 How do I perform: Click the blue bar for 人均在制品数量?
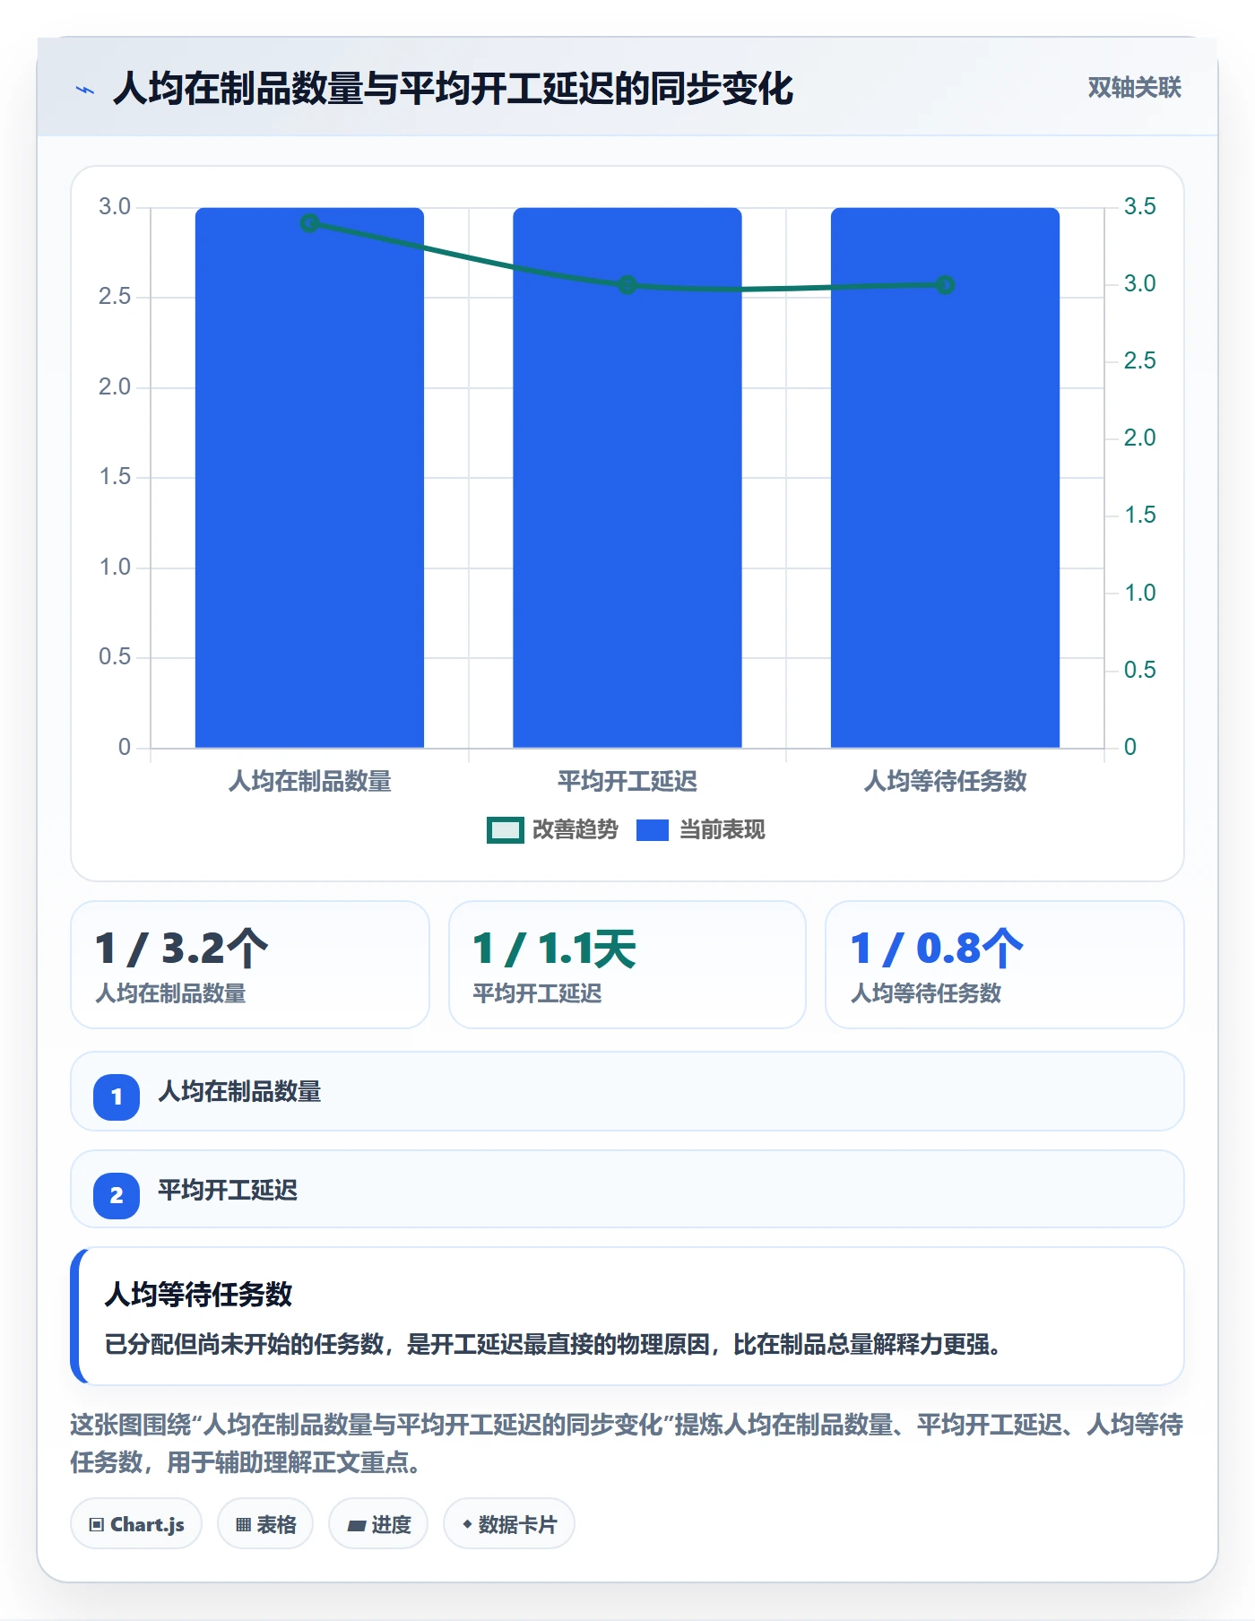point(309,478)
